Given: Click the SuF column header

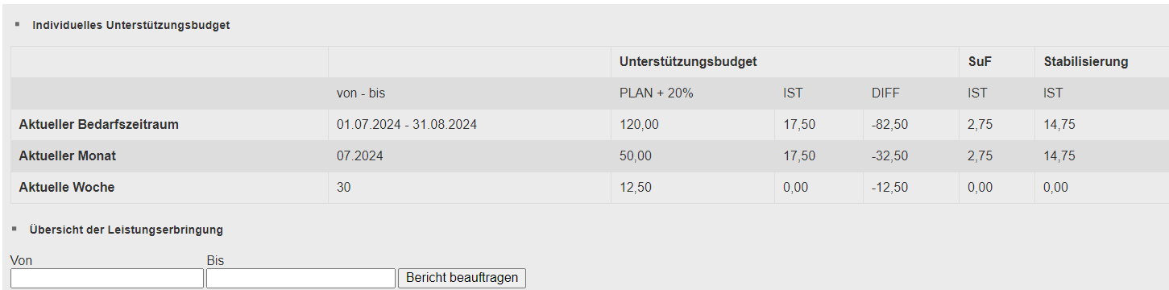Looking at the screenshot, I should pos(979,61).
